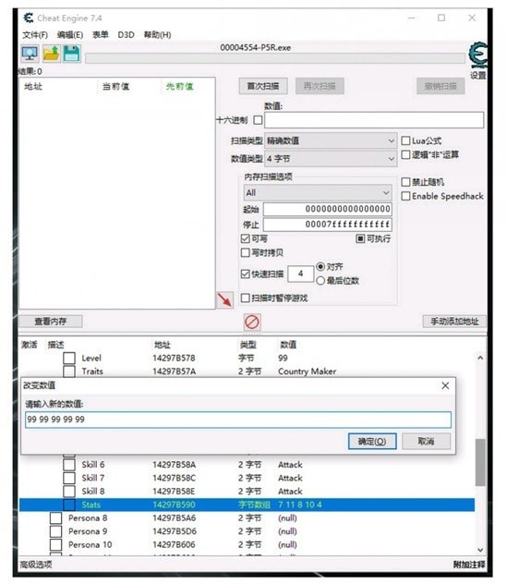Screen dimensions: 507x584
Task: Confirm with the 确定(O) button
Action: 372,442
